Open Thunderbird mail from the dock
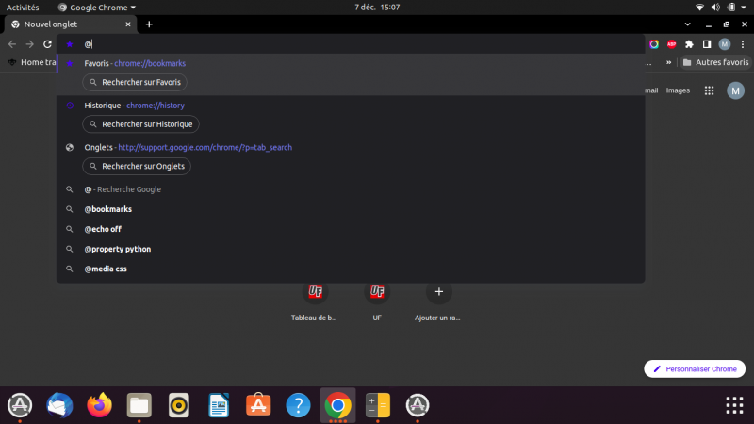 (58, 405)
